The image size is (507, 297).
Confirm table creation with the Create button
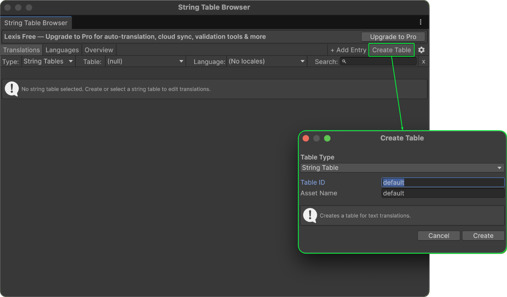point(483,236)
